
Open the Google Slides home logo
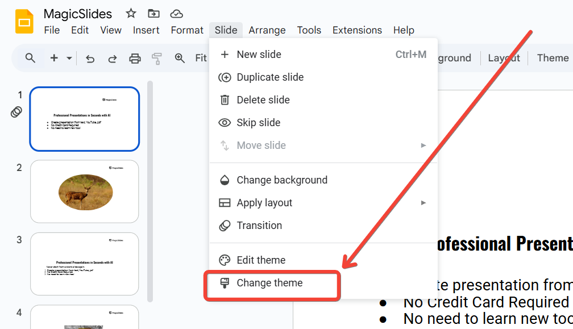click(24, 22)
